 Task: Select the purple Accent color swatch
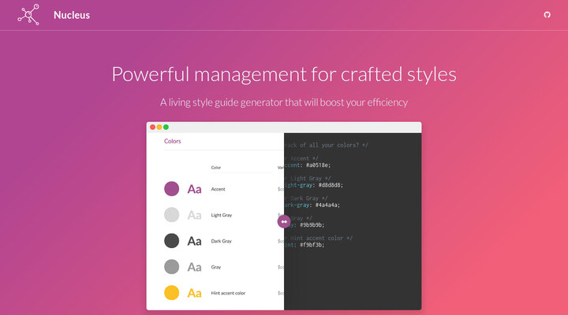pos(172,189)
